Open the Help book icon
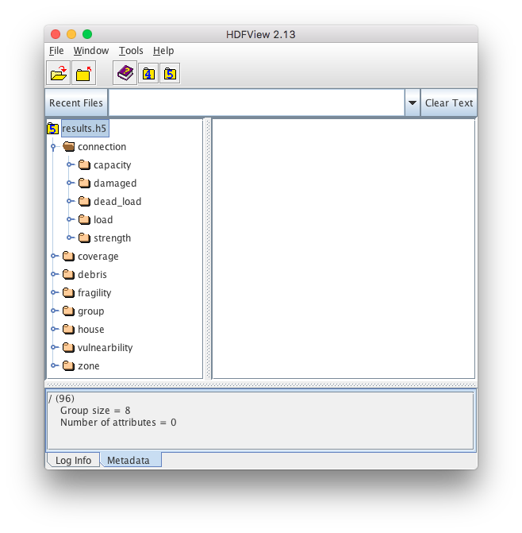 (x=125, y=73)
